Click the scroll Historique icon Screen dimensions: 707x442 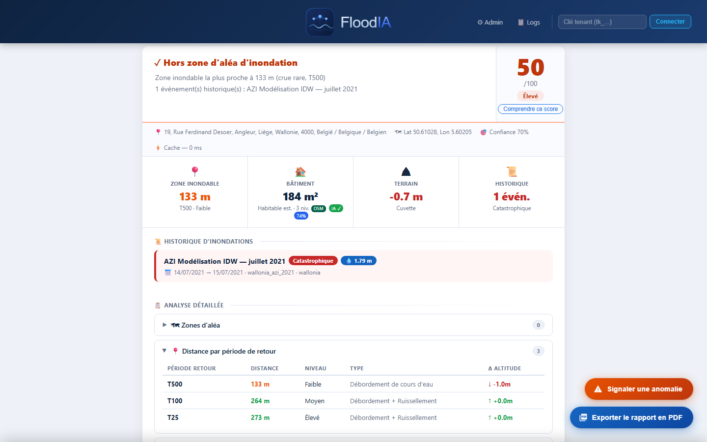512,171
